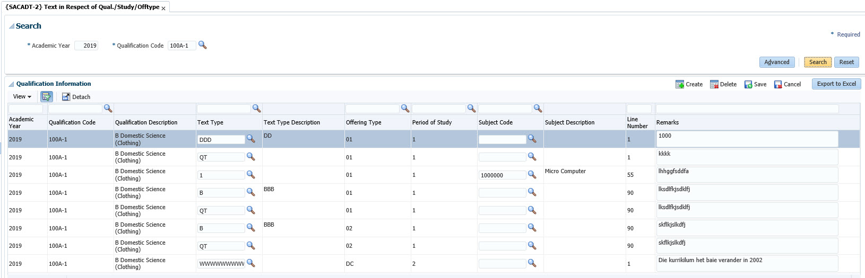Open the View dropdown menu
The height and width of the screenshot is (278, 865).
pyautogui.click(x=22, y=96)
